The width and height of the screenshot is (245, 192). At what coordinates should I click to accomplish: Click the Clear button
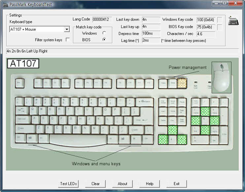coord(95,184)
